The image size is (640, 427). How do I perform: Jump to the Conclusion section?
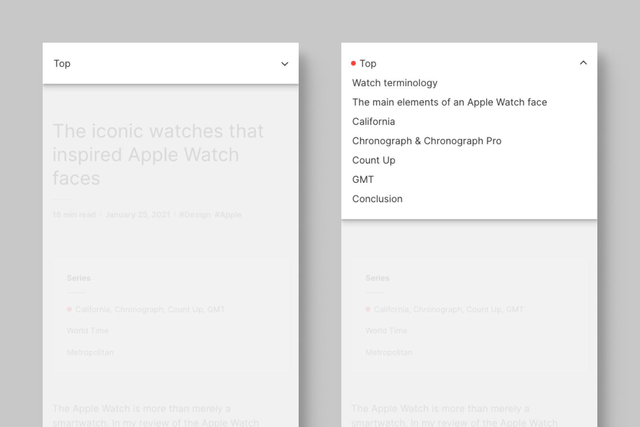pyautogui.click(x=377, y=199)
